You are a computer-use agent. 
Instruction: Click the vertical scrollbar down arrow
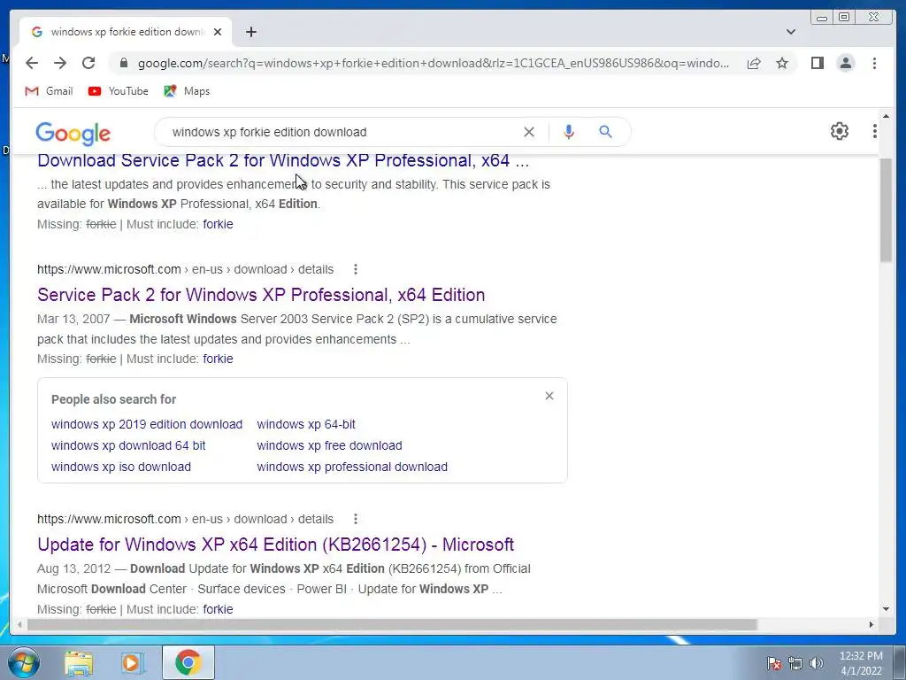tap(887, 609)
